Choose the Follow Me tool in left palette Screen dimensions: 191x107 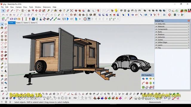point(6,56)
